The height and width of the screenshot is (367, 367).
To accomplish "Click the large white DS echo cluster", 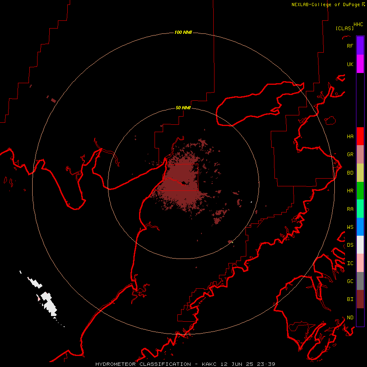I will (x=49, y=303).
